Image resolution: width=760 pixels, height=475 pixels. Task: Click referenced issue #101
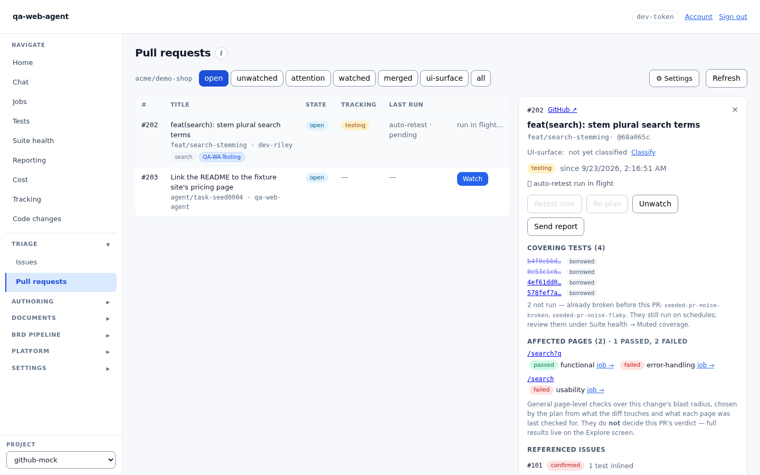(535, 465)
